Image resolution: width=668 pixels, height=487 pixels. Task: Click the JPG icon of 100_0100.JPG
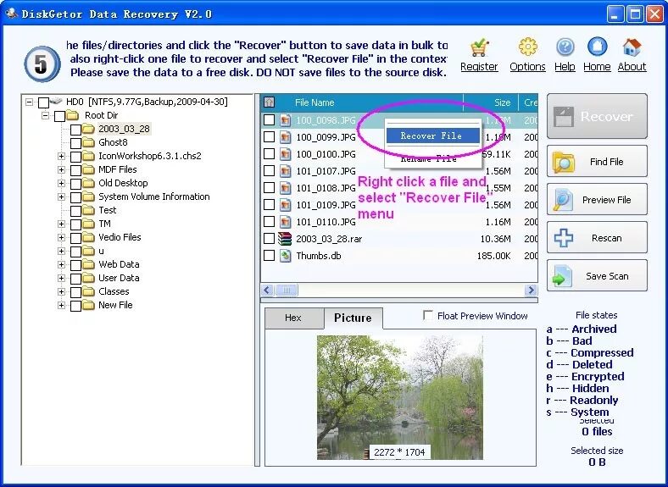[x=285, y=154]
